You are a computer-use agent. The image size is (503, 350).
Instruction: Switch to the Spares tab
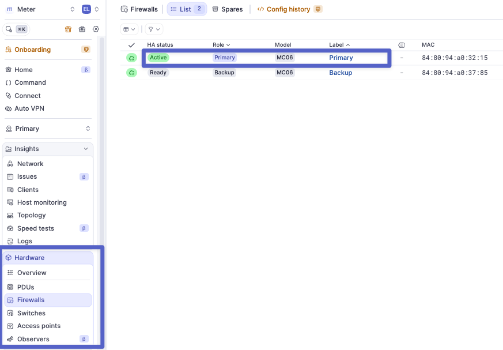[x=227, y=9]
